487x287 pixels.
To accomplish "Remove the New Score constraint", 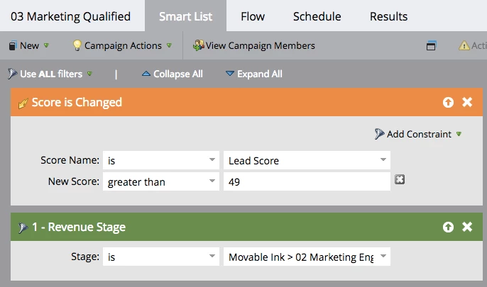I will pyautogui.click(x=400, y=180).
